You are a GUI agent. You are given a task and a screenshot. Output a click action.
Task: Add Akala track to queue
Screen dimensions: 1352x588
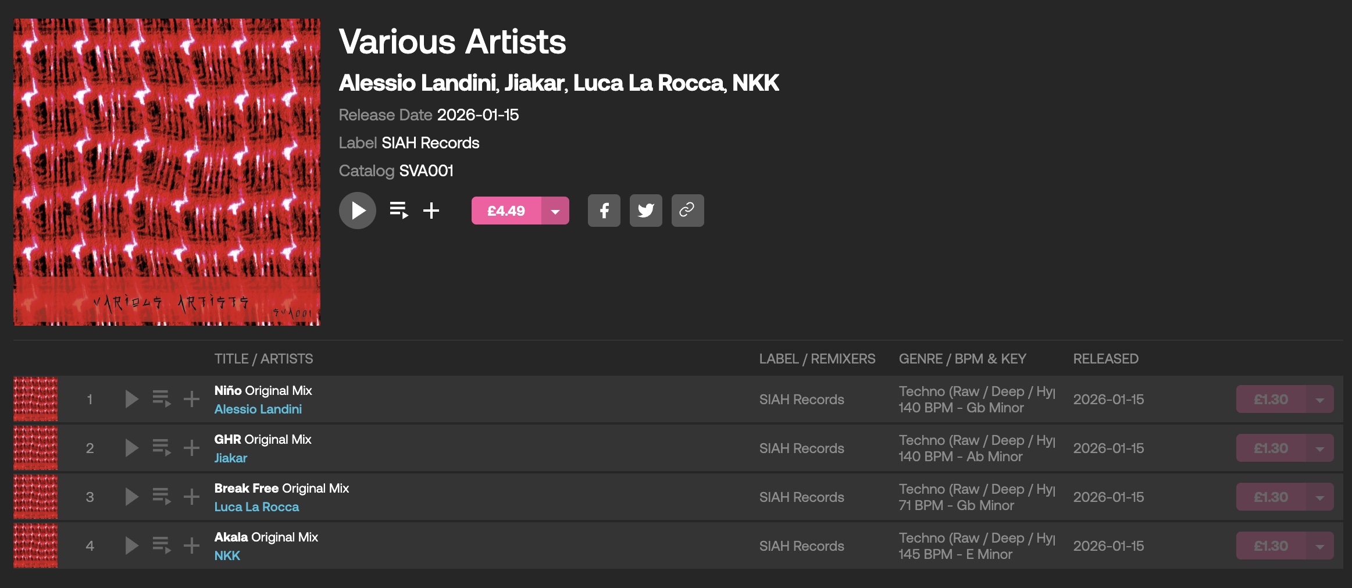coord(161,546)
